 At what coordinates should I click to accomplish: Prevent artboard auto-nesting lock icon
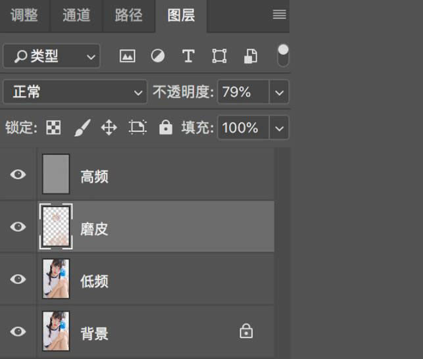137,128
